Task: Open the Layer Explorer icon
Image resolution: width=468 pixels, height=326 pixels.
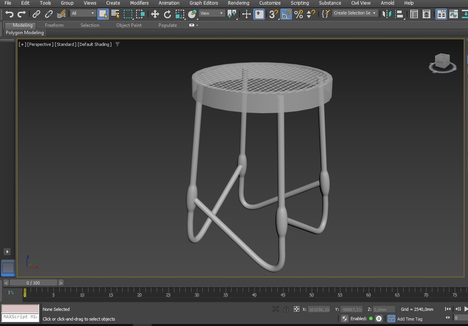Action: pos(427,14)
